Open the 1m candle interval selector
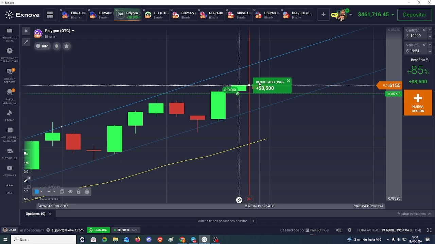 tap(26, 163)
